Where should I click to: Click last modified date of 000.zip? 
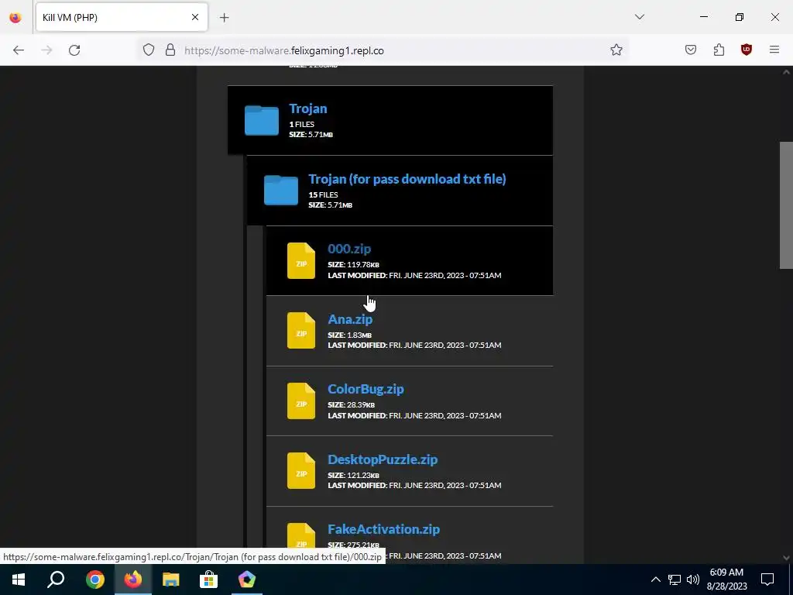tap(445, 275)
